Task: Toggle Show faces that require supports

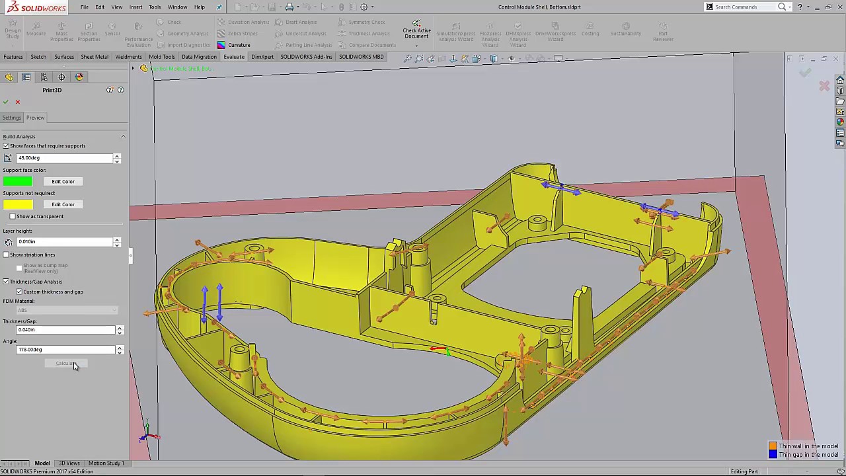Action: (x=6, y=145)
